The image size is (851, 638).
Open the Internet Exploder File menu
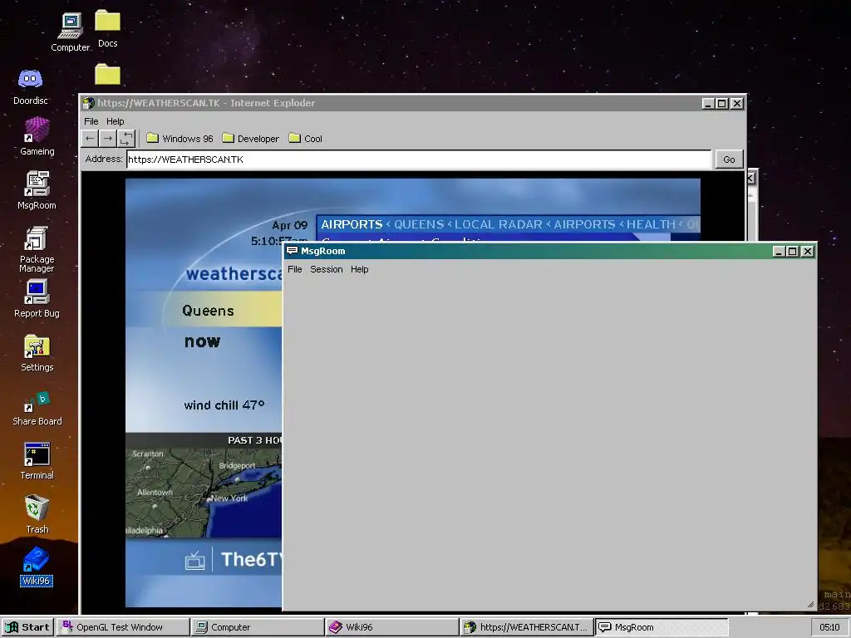click(91, 121)
